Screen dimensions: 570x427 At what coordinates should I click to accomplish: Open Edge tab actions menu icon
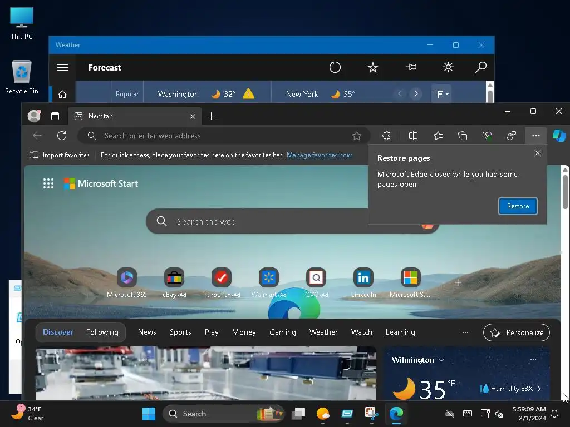55,116
